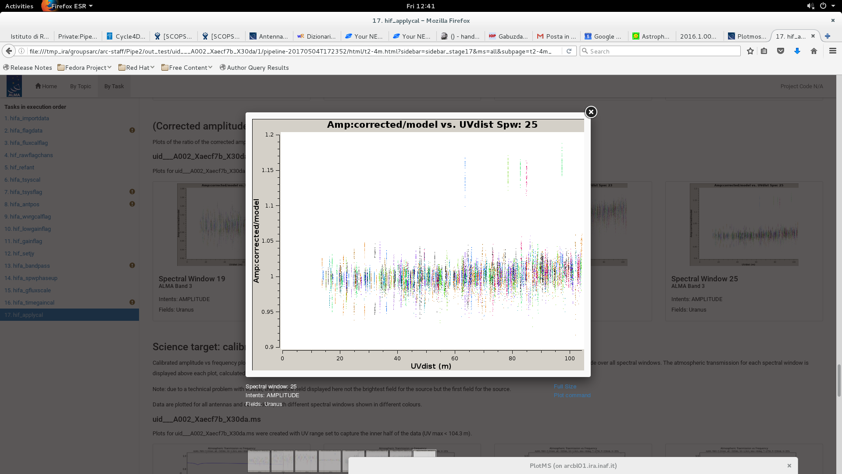Select task 17. hif_applycal
842x474 pixels.
(x=69, y=315)
